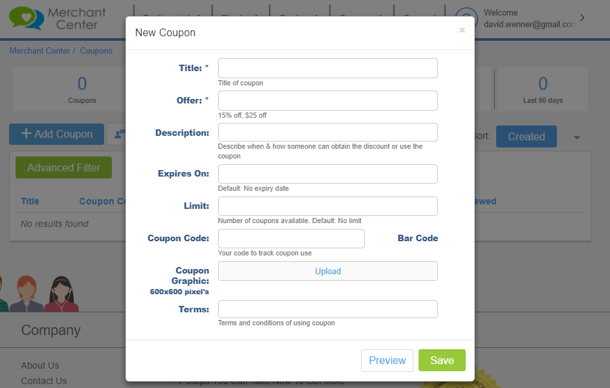Image resolution: width=610 pixels, height=388 pixels.
Task: Click the Merchant Center logo icon
Action: pos(27,18)
